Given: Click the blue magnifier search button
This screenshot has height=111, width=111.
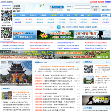Looking at the screenshot, I should pyautogui.click(x=59, y=27).
